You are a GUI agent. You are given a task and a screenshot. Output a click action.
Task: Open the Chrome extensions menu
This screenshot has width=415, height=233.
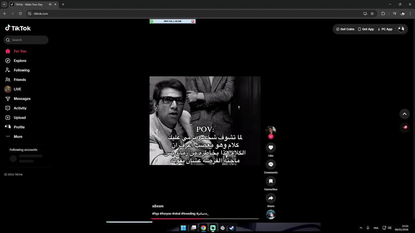[x=383, y=14]
